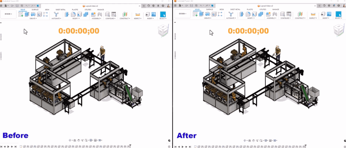Jump to timeline start in the left (Before) window
The height and width of the screenshot is (148, 346).
[x=1, y=146]
